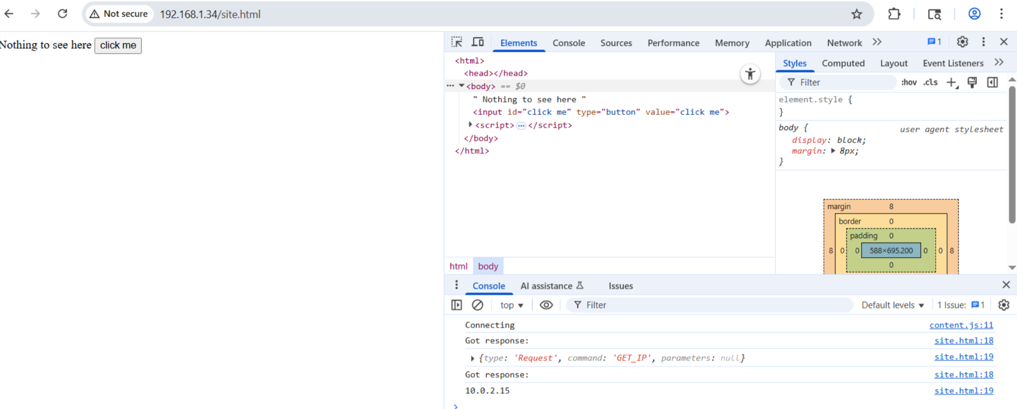Image resolution: width=1017 pixels, height=409 pixels.
Task: Open the Extensions puzzle icon
Action: coord(894,14)
